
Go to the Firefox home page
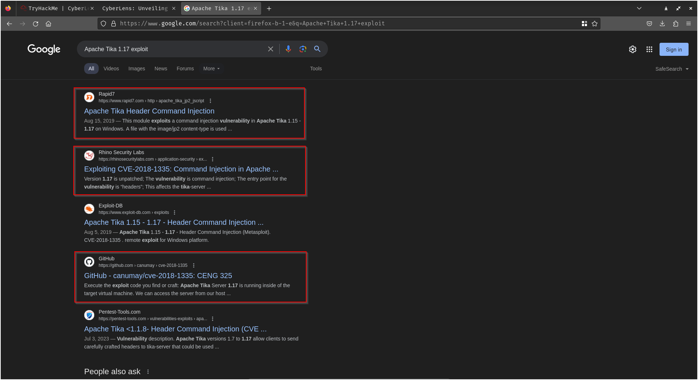pyautogui.click(x=48, y=24)
